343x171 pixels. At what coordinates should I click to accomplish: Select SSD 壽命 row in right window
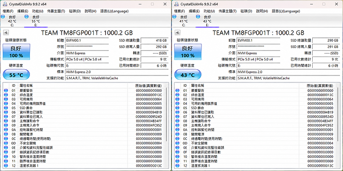[255, 108]
